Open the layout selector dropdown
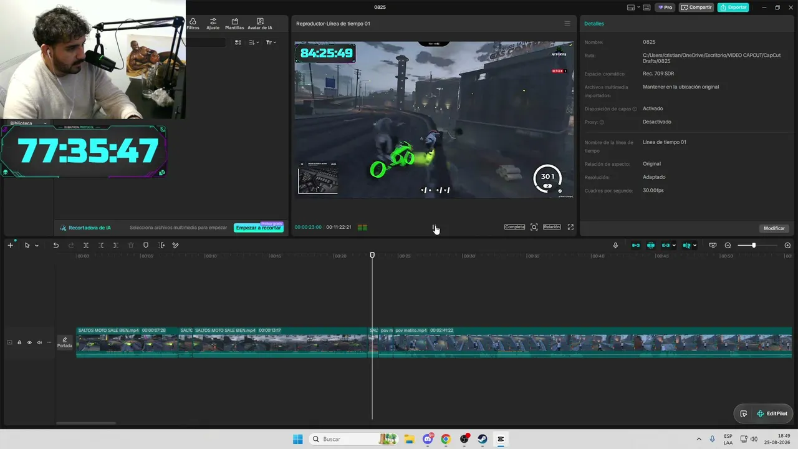798x449 pixels. pyautogui.click(x=633, y=7)
